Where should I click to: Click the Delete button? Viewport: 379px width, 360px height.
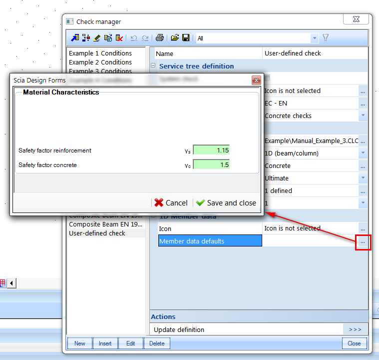157,343
